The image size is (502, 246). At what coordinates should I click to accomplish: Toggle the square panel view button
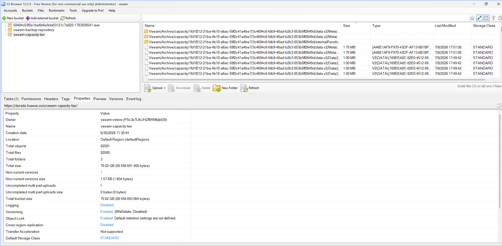pos(486,18)
